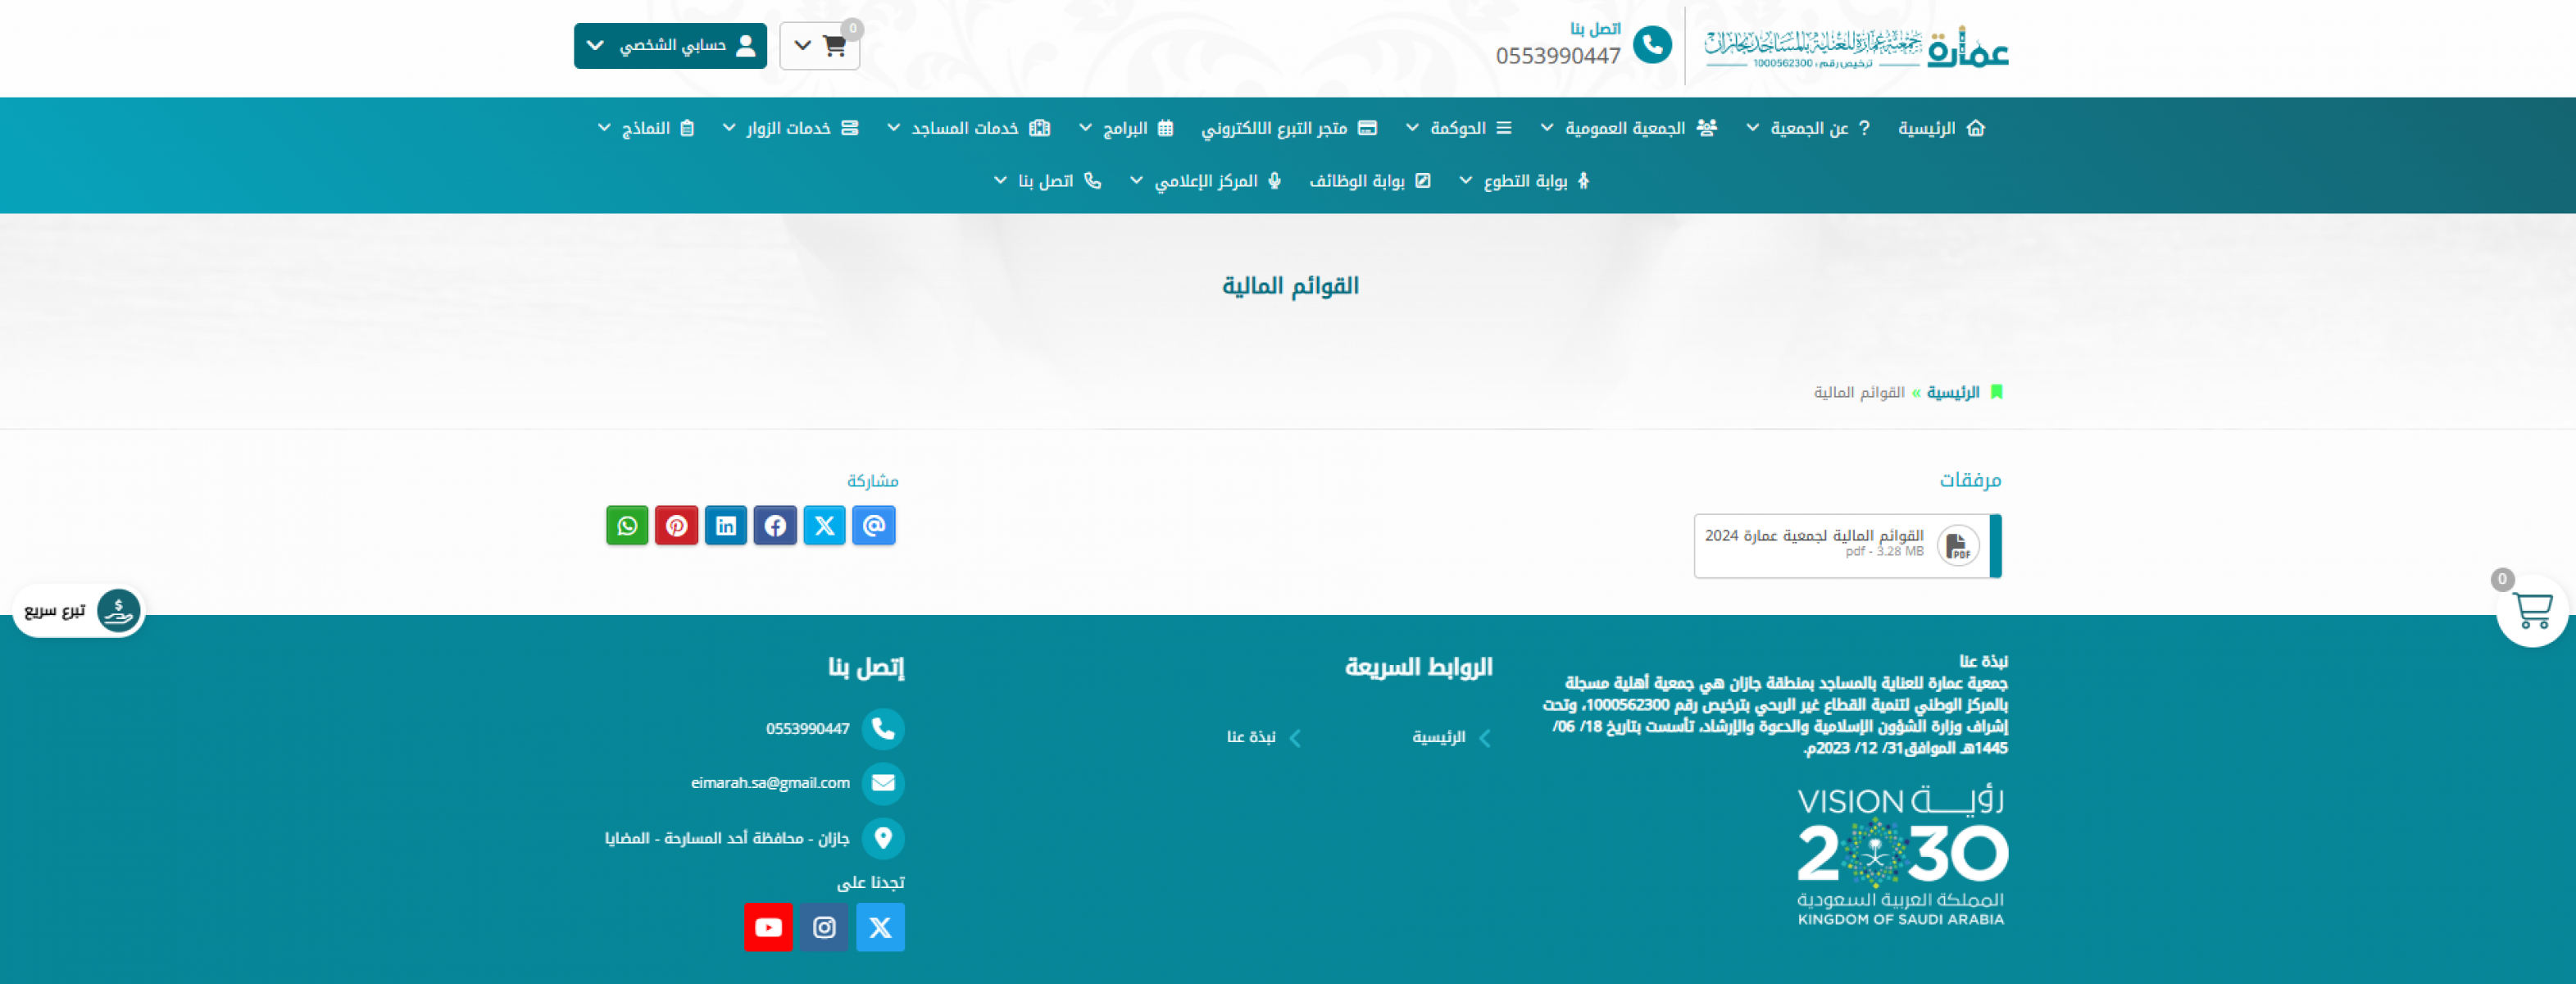This screenshot has width=2576, height=984.
Task: Expand the header cart dropdown
Action: [x=819, y=46]
